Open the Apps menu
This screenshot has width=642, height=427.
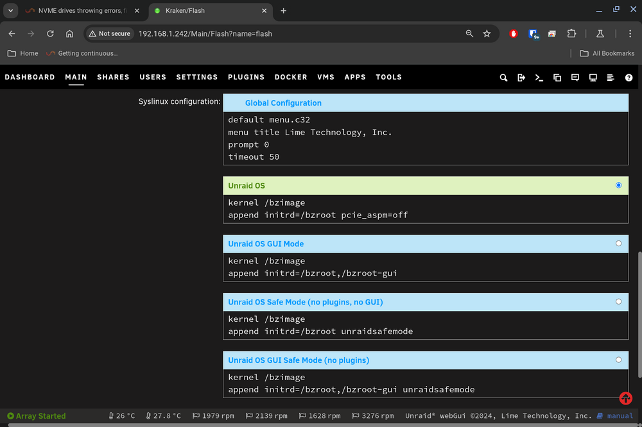[355, 77]
